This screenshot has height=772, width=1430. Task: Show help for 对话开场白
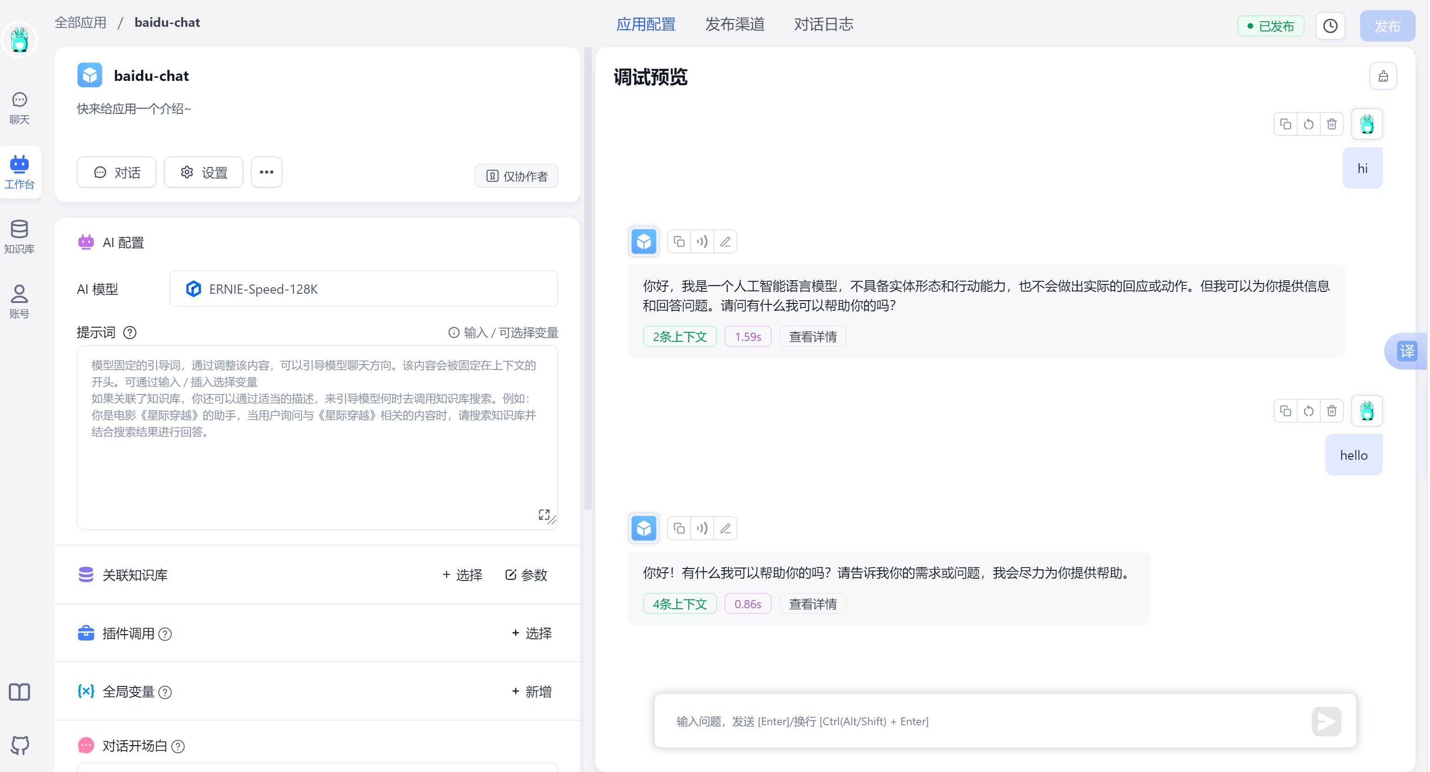click(178, 746)
